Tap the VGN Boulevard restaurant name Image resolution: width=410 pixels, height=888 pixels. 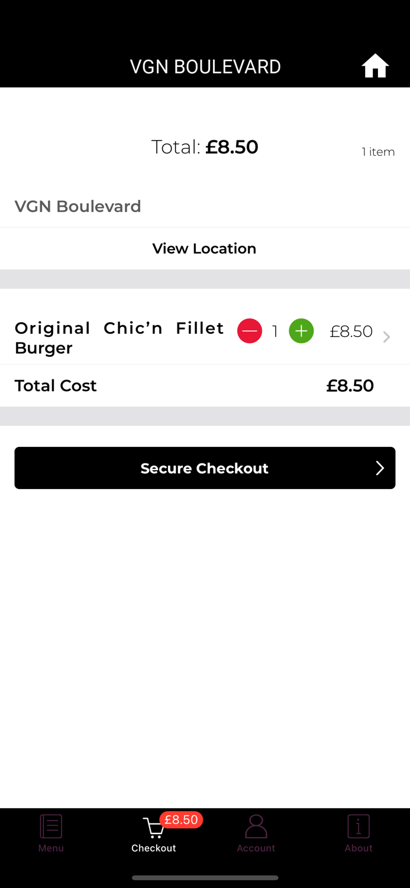[x=78, y=207]
